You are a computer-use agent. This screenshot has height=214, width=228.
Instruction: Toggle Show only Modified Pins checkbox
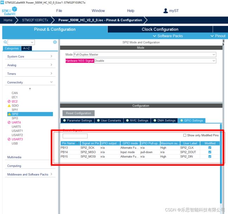(185, 135)
